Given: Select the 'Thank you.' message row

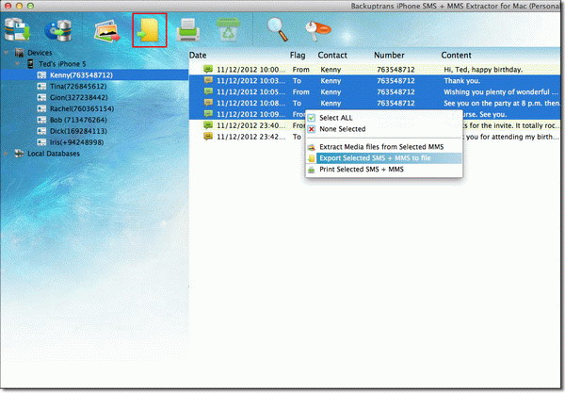Looking at the screenshot, I should pyautogui.click(x=375, y=80).
